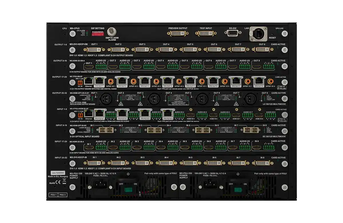Click the RS-232 port on the CPU card
Image resolution: width=343 pixels, height=223 pixels.
[233, 33]
